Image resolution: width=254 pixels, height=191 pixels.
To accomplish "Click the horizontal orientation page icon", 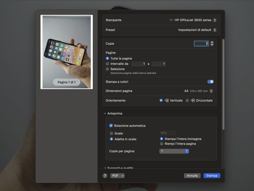I will [192, 101].
